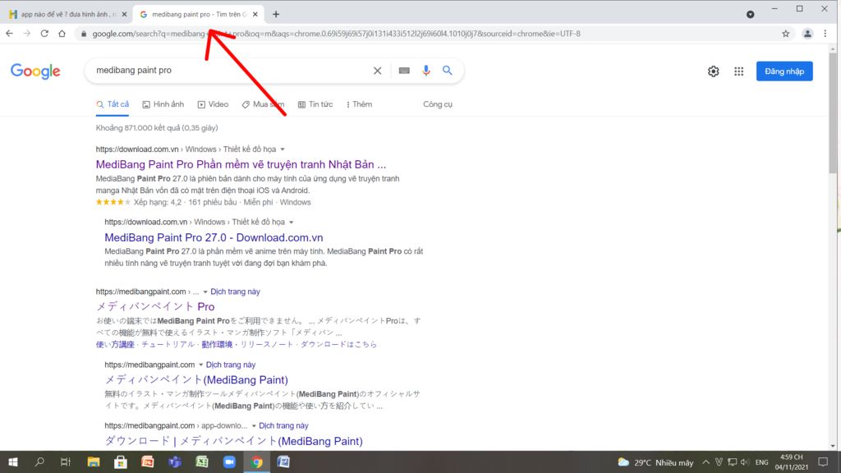This screenshot has height=473, width=841.
Task: Click the page vertical scrollbar
Action: click(x=833, y=113)
